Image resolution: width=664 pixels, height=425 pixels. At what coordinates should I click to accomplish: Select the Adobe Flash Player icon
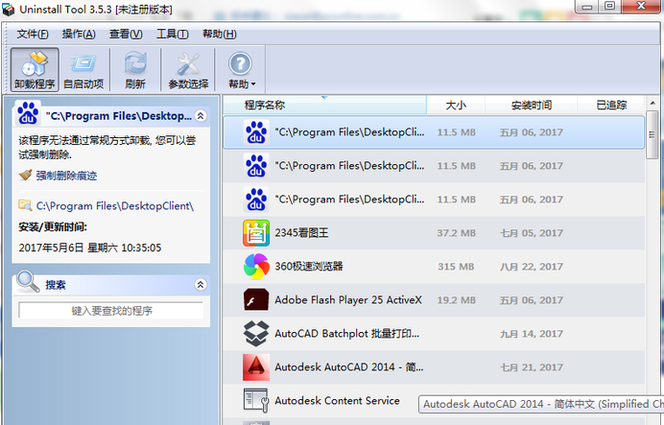[256, 299]
